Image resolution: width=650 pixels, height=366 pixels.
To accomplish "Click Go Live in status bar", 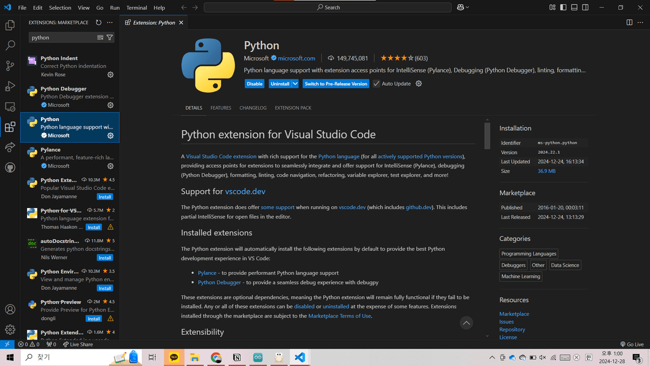I will [x=632, y=345].
